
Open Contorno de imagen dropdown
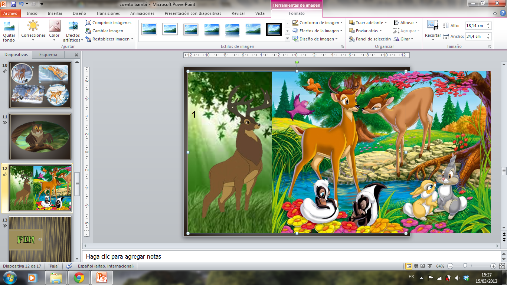click(318, 23)
